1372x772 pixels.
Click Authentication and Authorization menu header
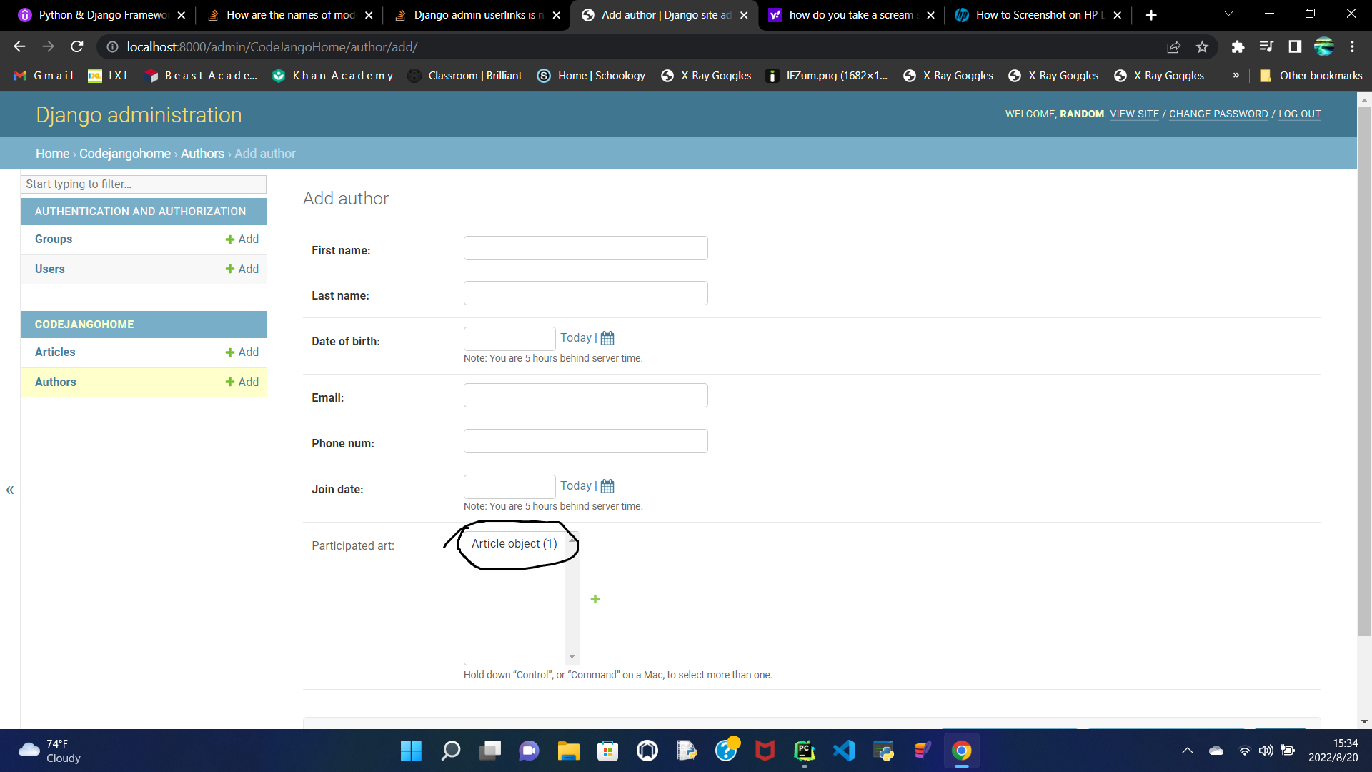(143, 211)
